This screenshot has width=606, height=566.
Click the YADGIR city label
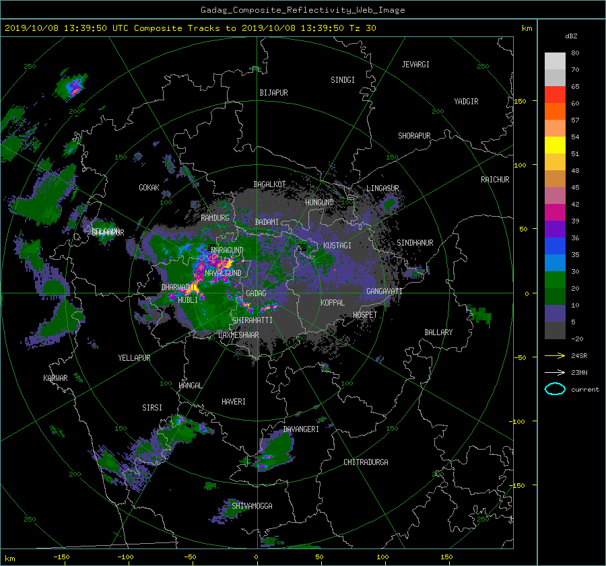(x=466, y=102)
